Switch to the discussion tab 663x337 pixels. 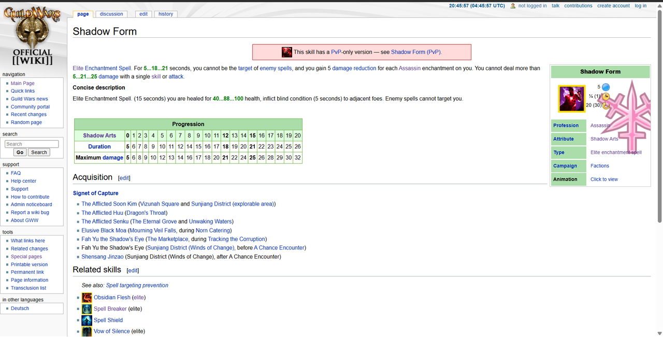[x=111, y=14]
